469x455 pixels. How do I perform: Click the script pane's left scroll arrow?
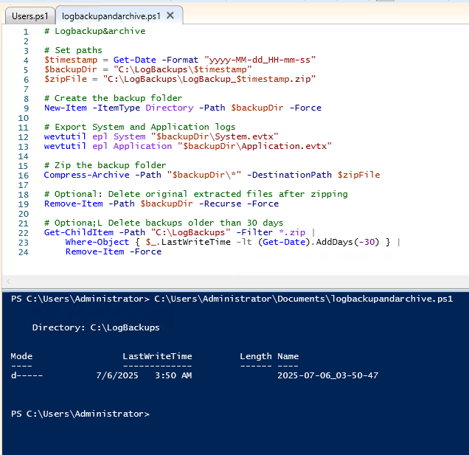[8, 282]
